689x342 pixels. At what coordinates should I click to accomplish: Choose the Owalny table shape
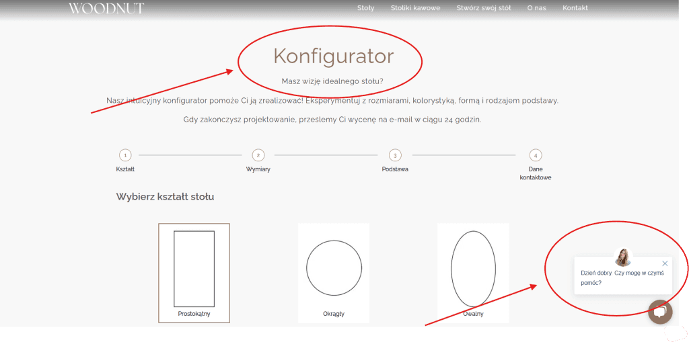[x=473, y=273]
